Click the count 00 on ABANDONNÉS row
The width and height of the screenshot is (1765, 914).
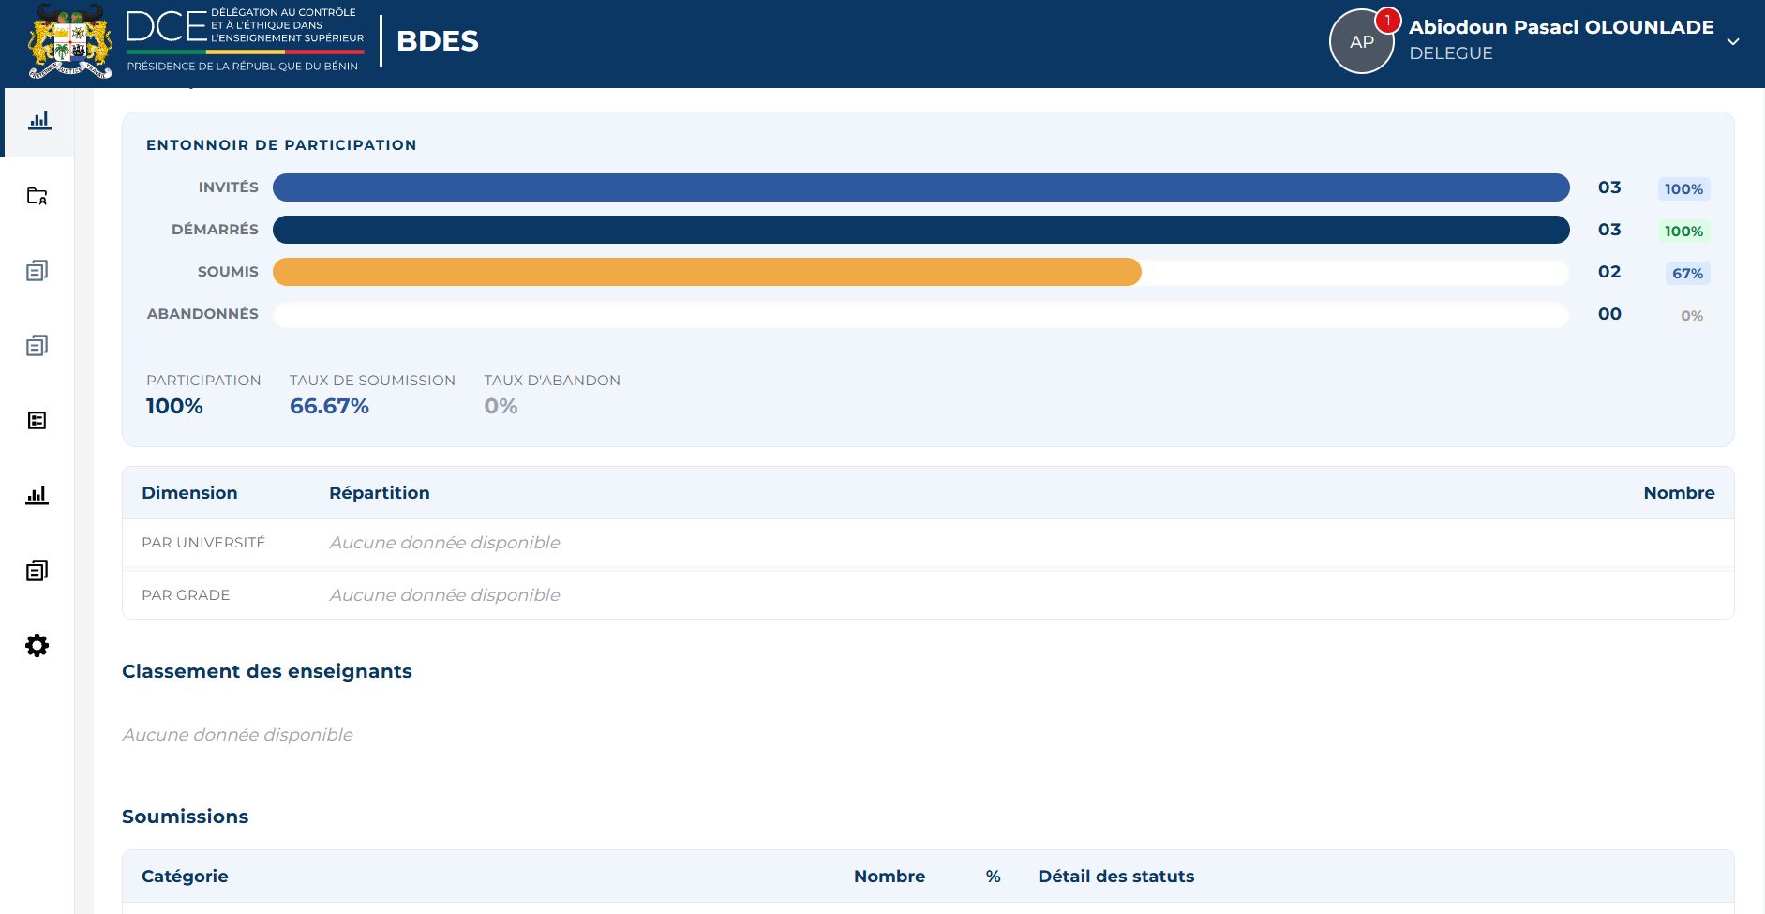pos(1609,314)
